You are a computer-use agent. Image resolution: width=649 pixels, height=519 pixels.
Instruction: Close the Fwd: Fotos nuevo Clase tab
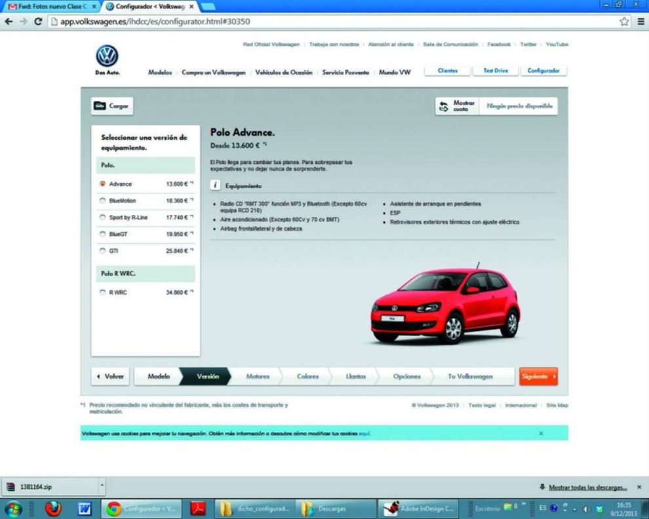94,7
